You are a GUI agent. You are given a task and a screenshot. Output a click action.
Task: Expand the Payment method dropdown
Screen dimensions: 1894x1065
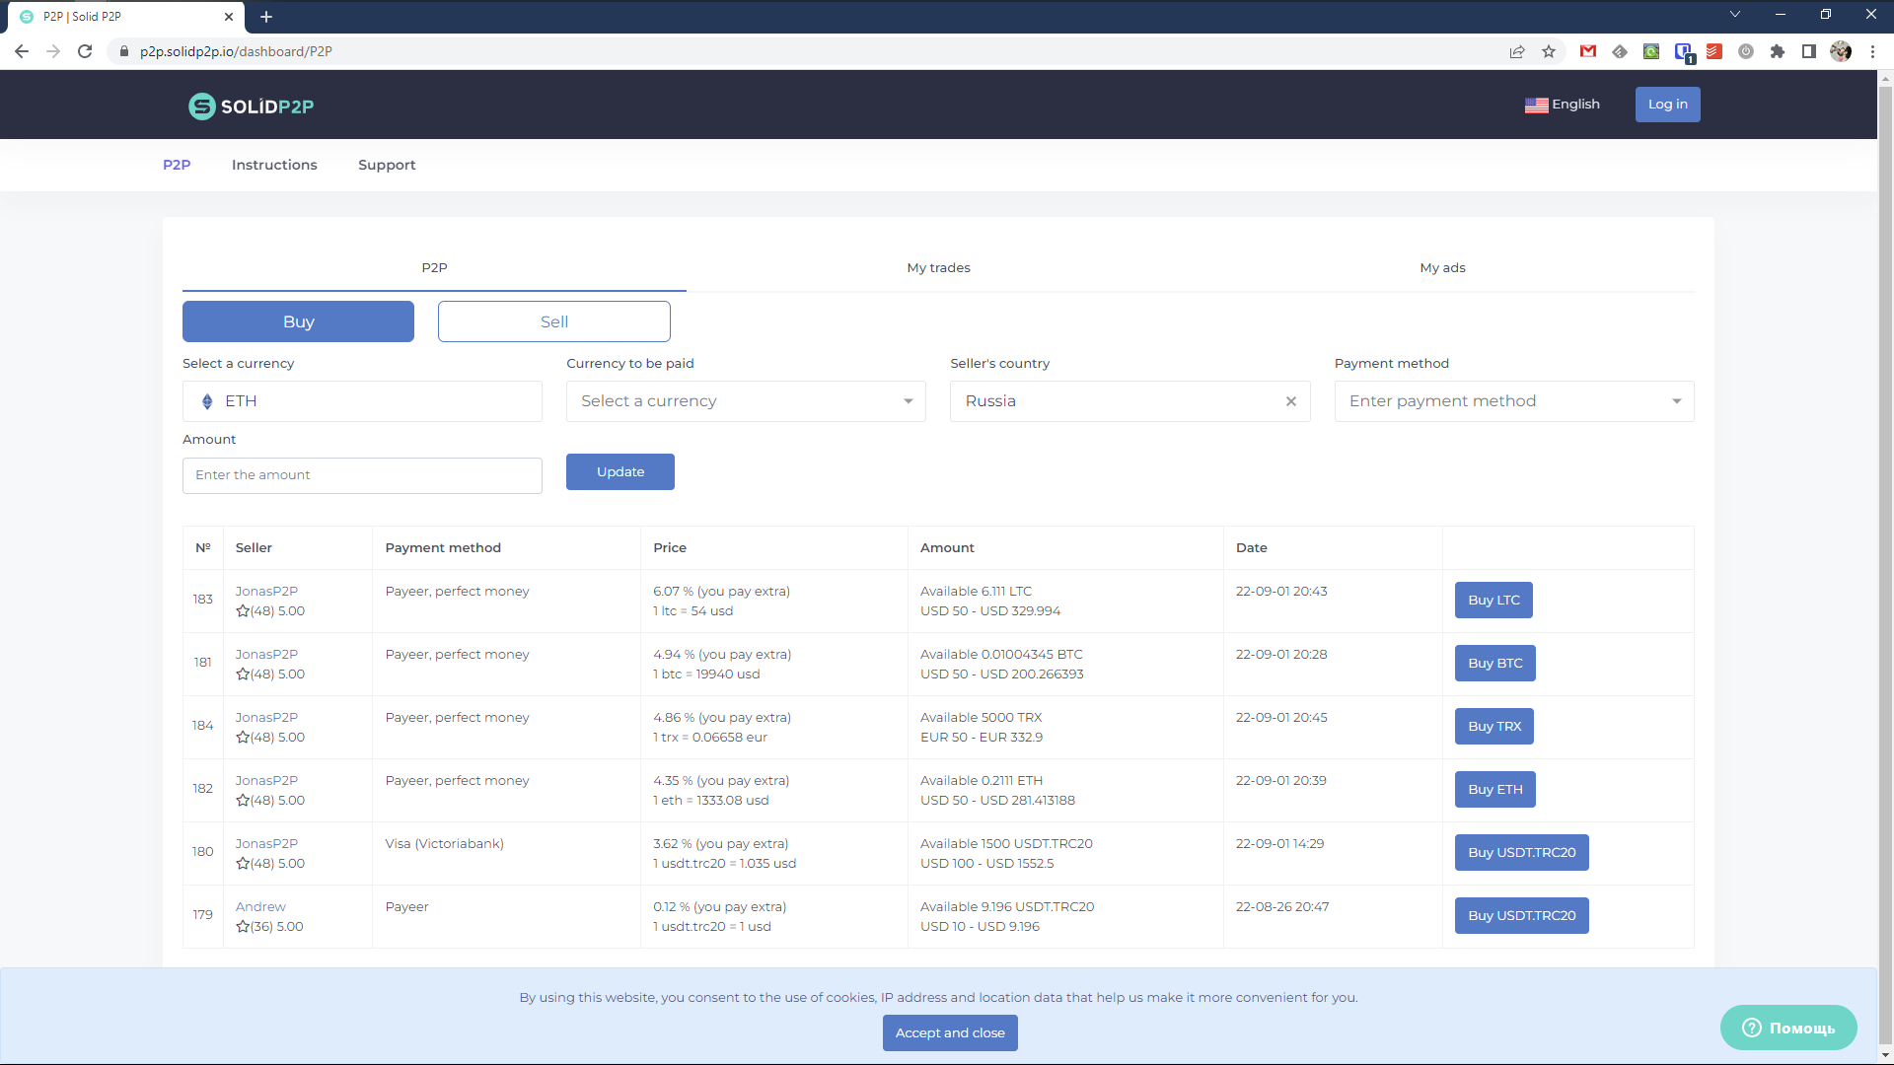tap(1513, 401)
